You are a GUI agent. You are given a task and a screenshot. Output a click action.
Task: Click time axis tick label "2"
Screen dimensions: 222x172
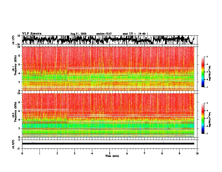pos(57,153)
